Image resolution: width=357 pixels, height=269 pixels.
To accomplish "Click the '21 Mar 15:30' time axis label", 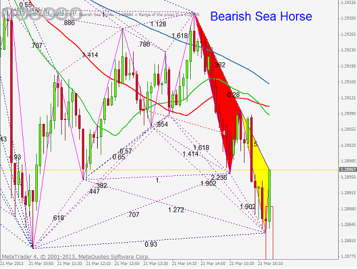I will 242,263.
